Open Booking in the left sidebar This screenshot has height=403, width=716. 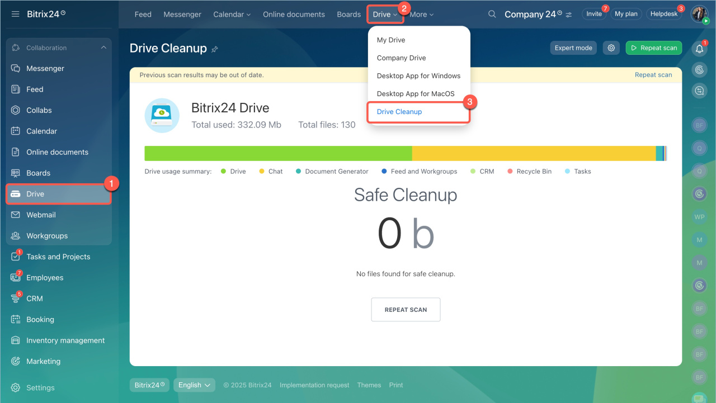pyautogui.click(x=40, y=319)
